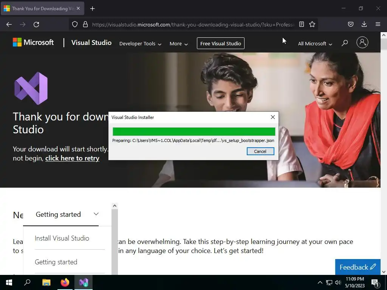
Task: Open Windows taskbar search
Action: [27, 282]
